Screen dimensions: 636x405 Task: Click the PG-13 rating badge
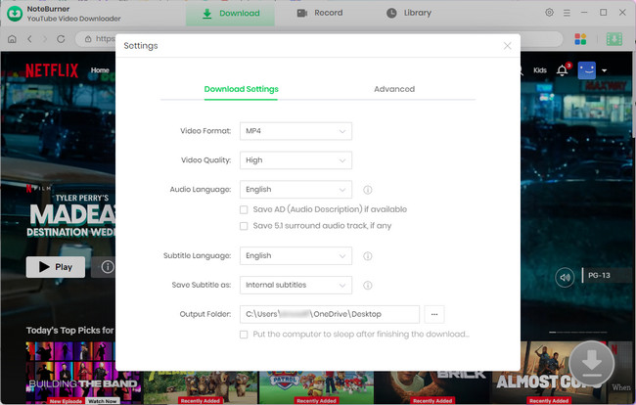599,275
